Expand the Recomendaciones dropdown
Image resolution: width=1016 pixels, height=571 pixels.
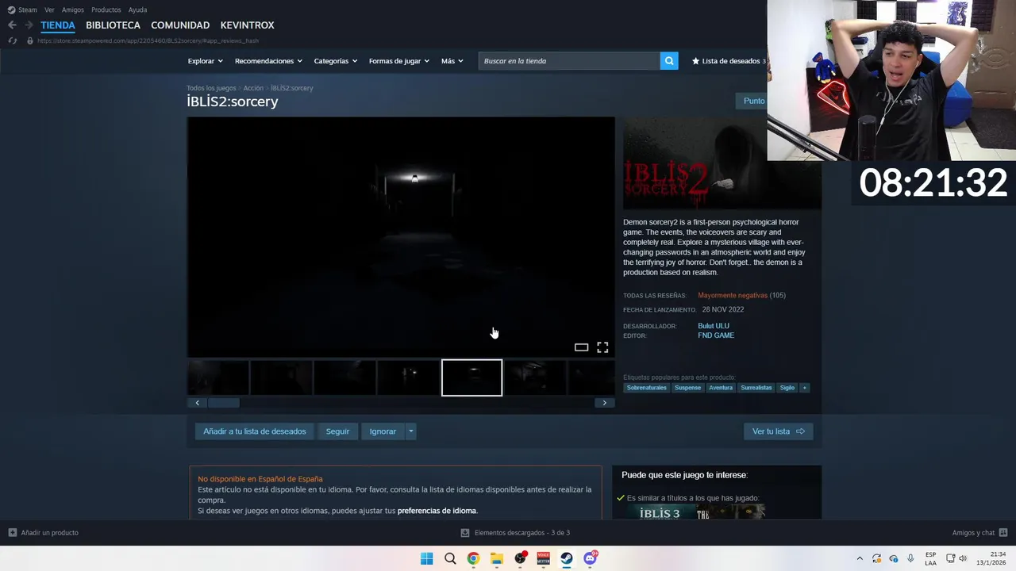coord(268,61)
